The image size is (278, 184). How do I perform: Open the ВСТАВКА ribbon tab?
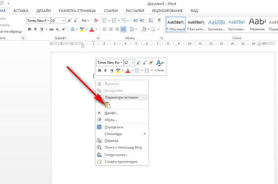pyautogui.click(x=21, y=11)
